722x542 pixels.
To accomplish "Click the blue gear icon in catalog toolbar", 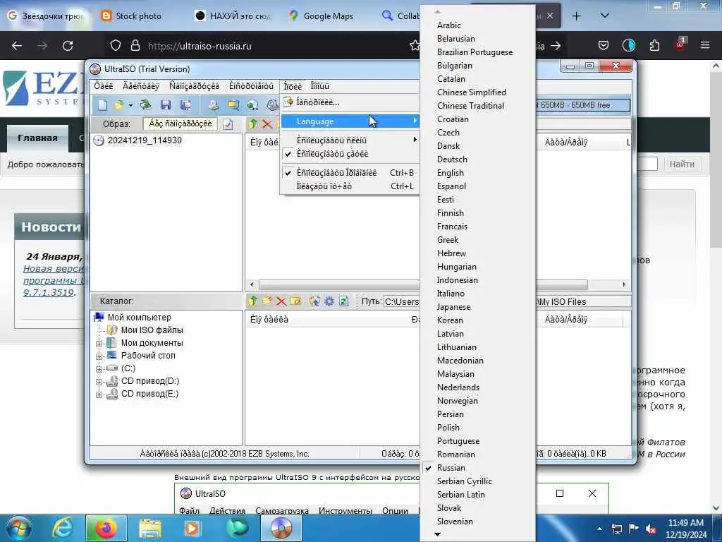I will [329, 301].
